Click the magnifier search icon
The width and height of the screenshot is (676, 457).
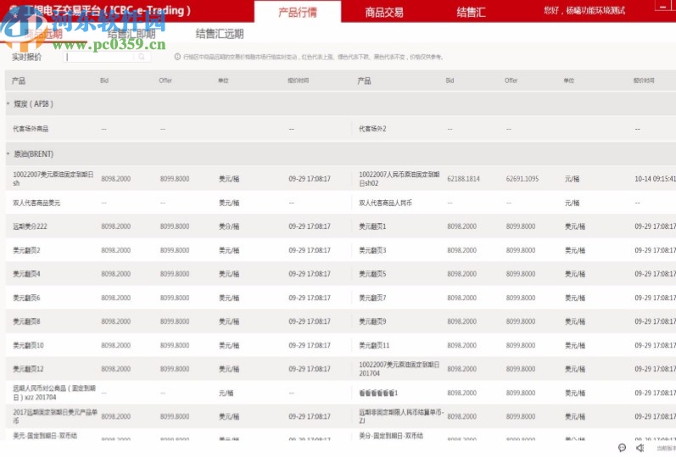pyautogui.click(x=142, y=57)
